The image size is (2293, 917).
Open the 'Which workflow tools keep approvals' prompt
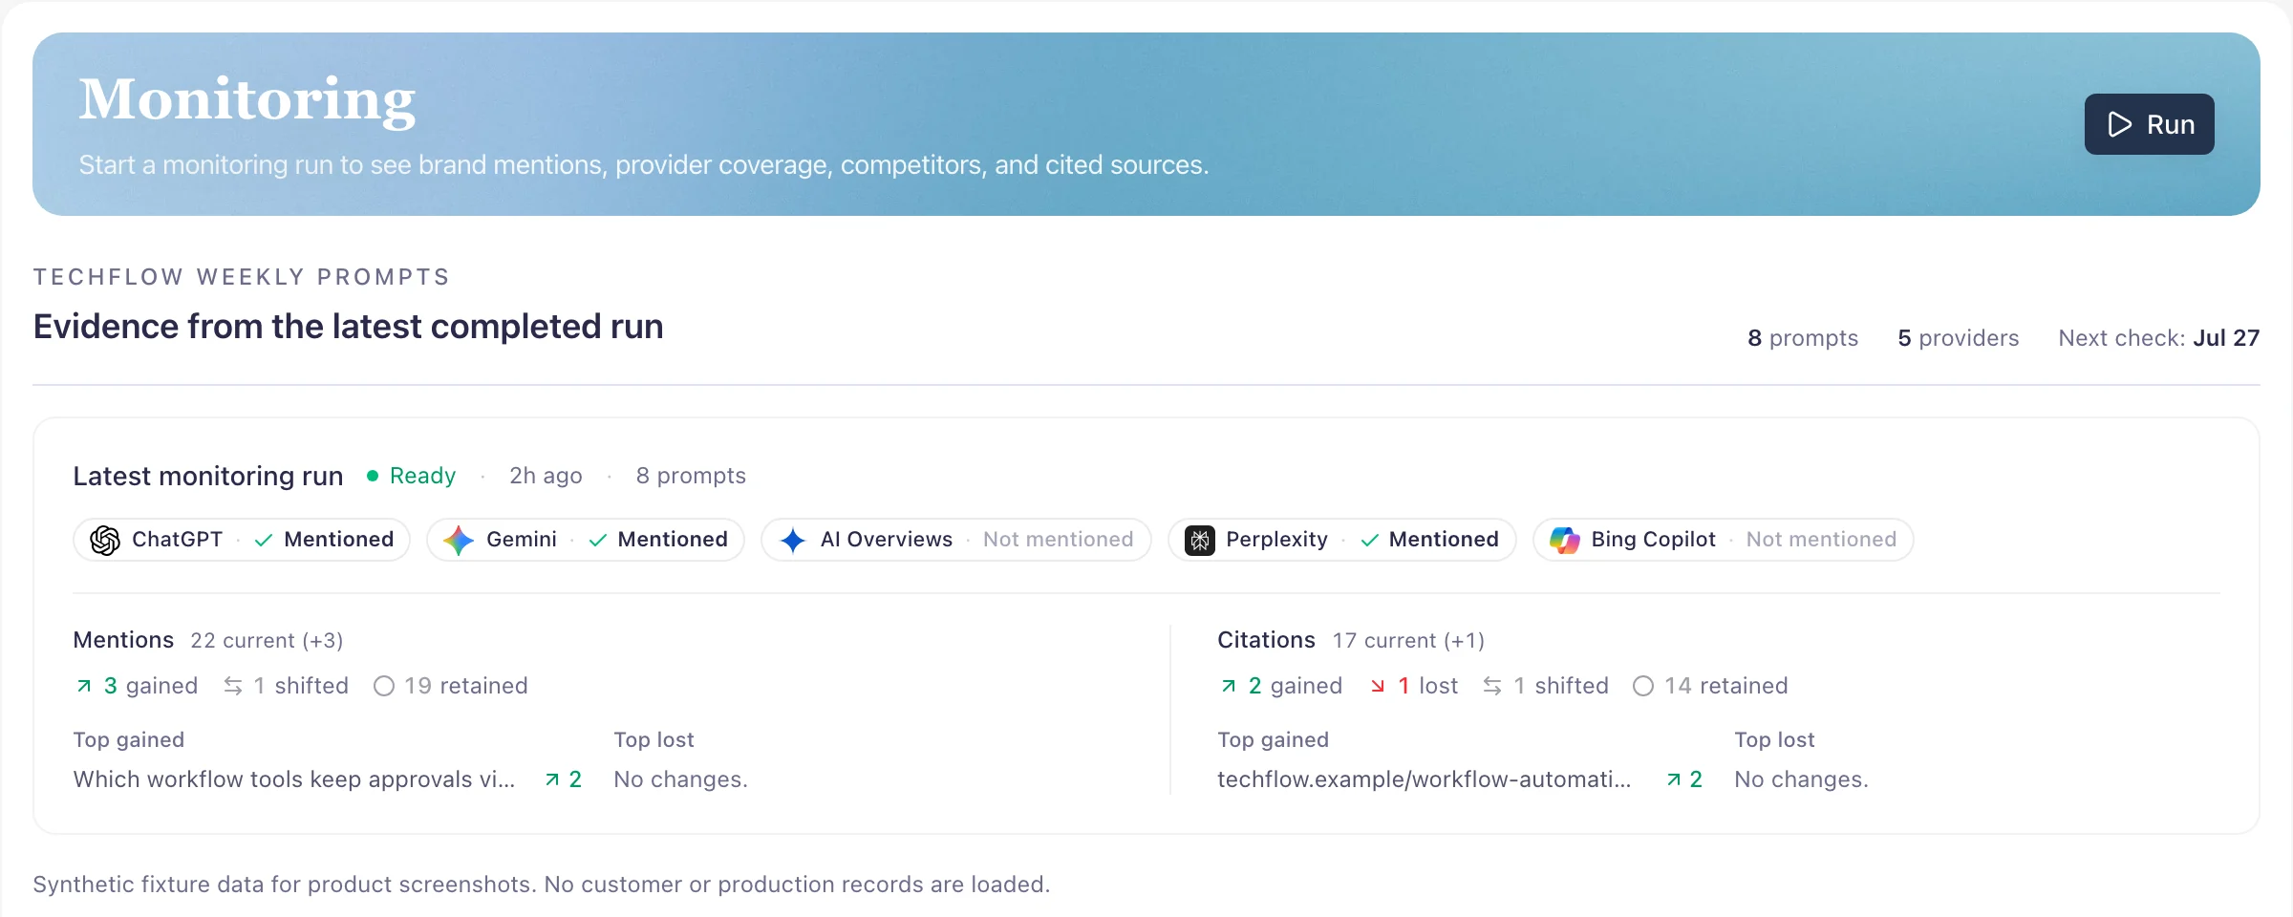pos(294,779)
